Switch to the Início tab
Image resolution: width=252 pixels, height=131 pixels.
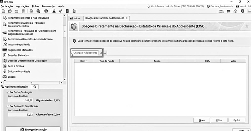pos(76,18)
